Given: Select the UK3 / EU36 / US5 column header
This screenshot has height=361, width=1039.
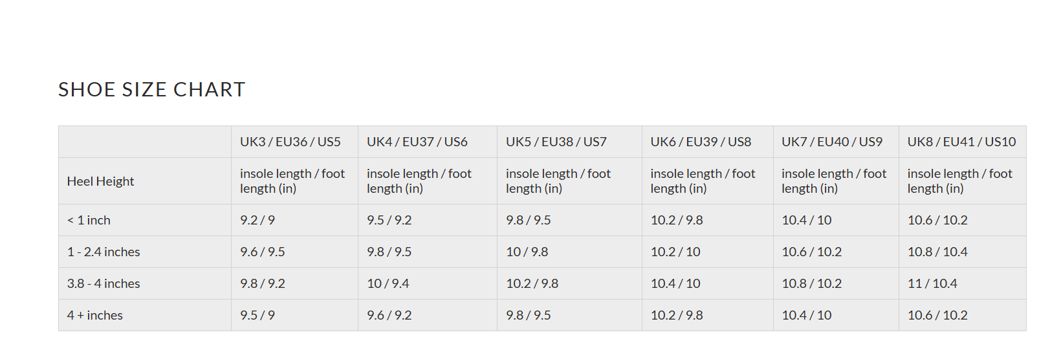Looking at the screenshot, I should point(290,142).
